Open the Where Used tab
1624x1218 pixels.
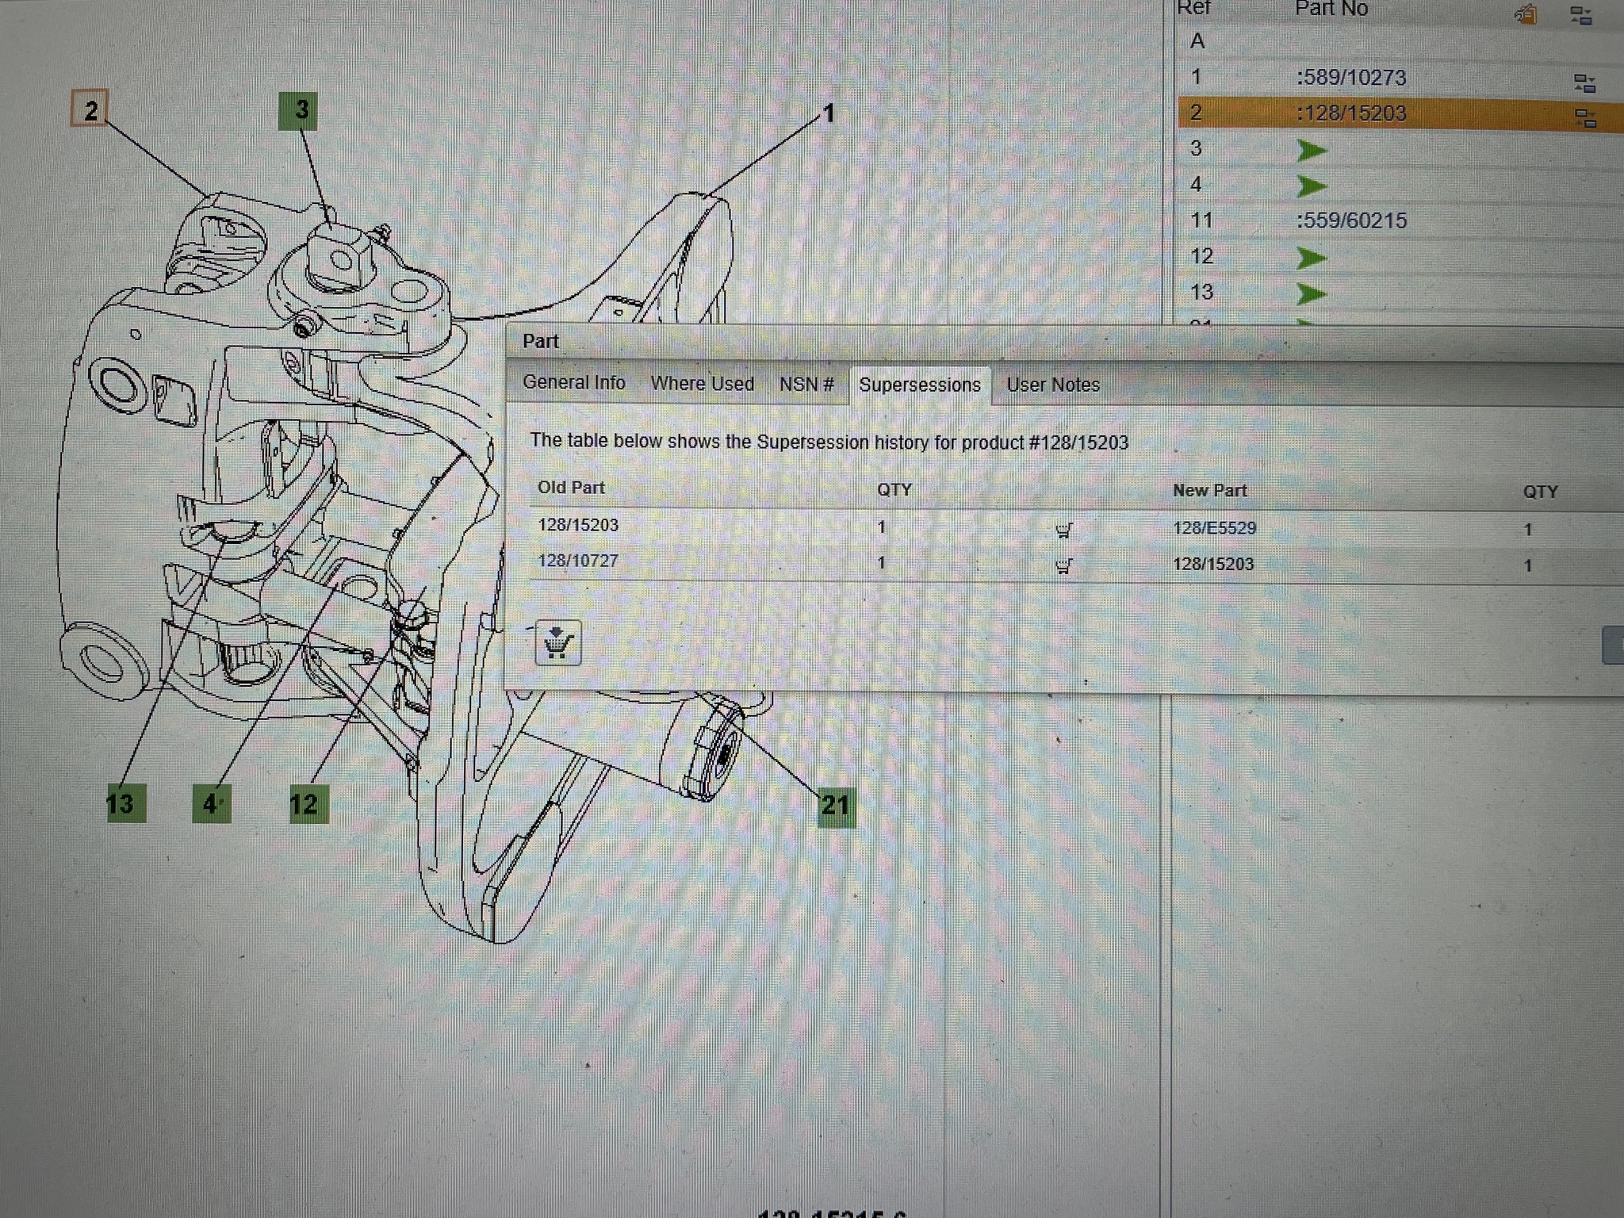(x=702, y=384)
